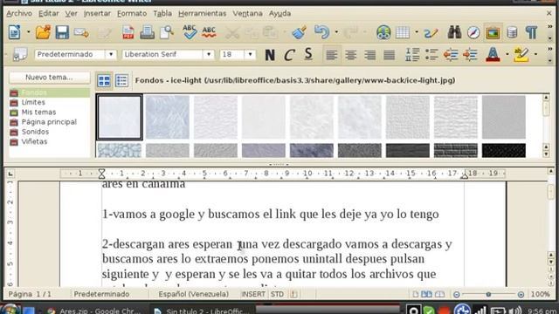This screenshot has width=559, height=314.
Task: Expand the font size 18 dropdown
Action: [x=250, y=54]
